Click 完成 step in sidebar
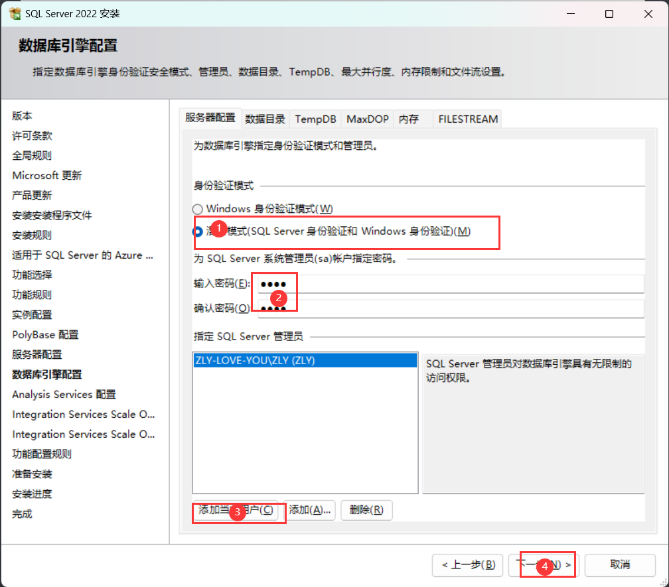The width and height of the screenshot is (669, 587). (x=22, y=513)
